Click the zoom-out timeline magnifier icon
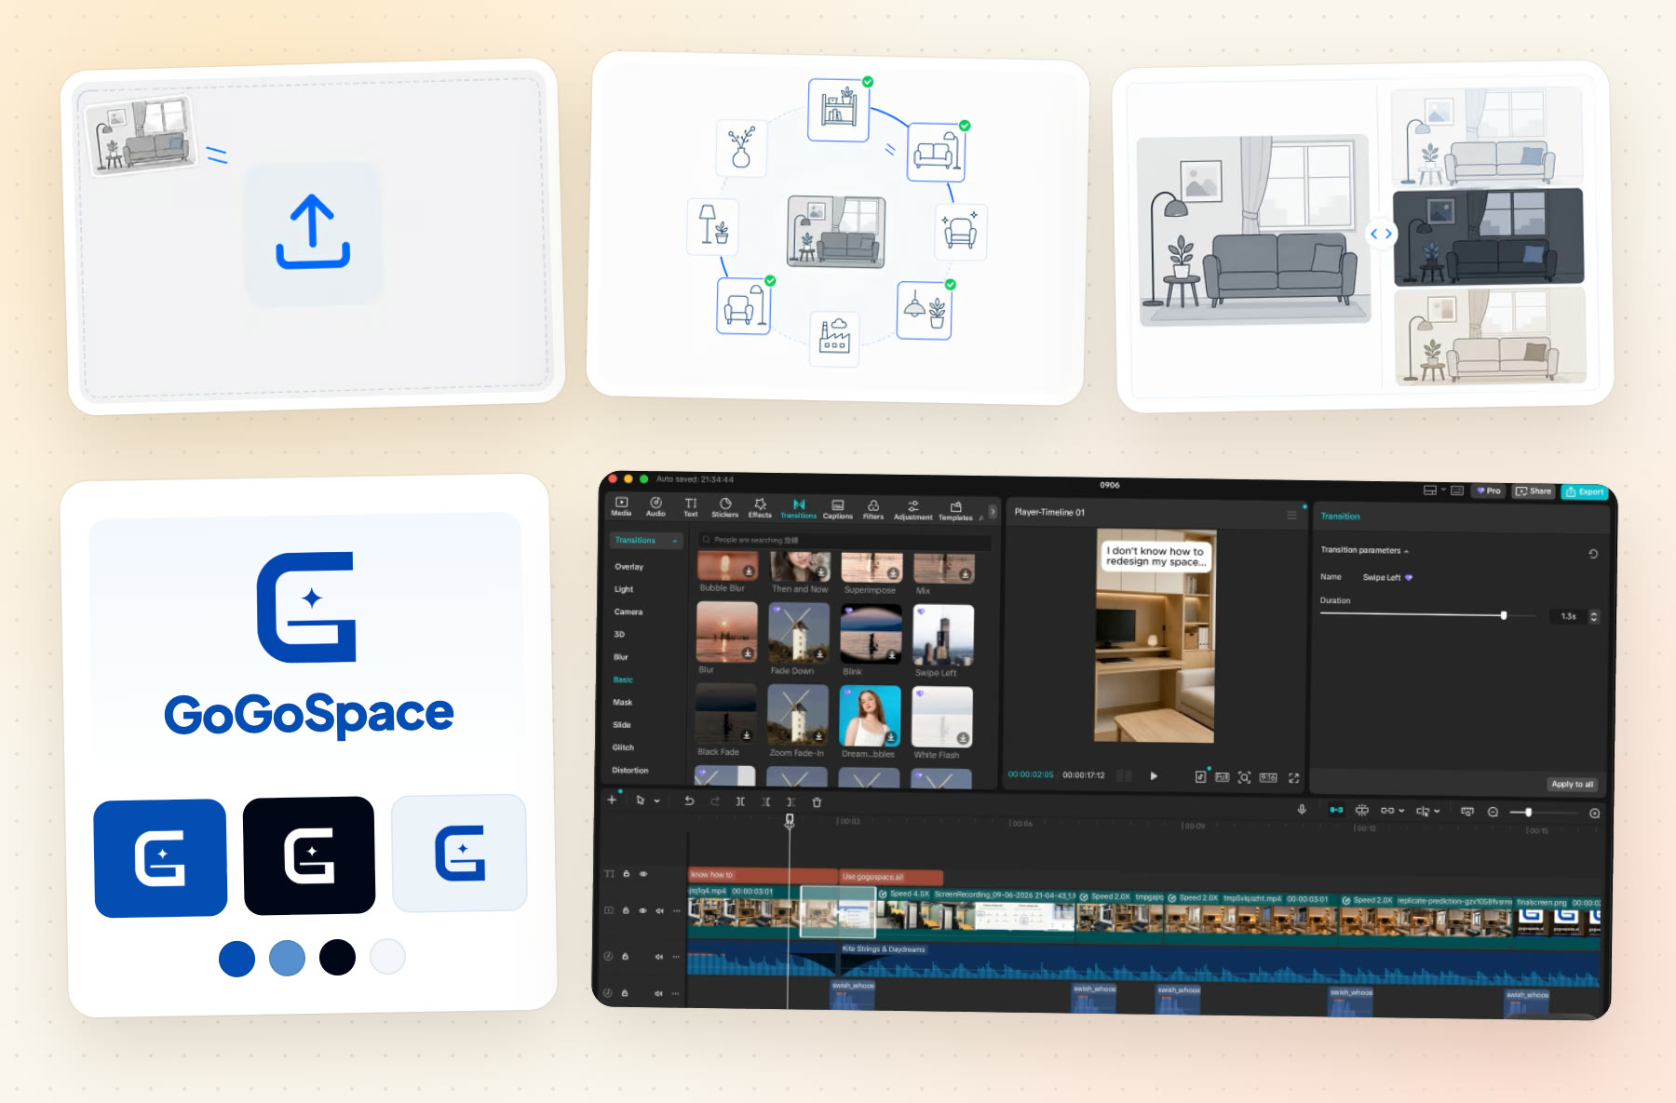 click(1493, 812)
